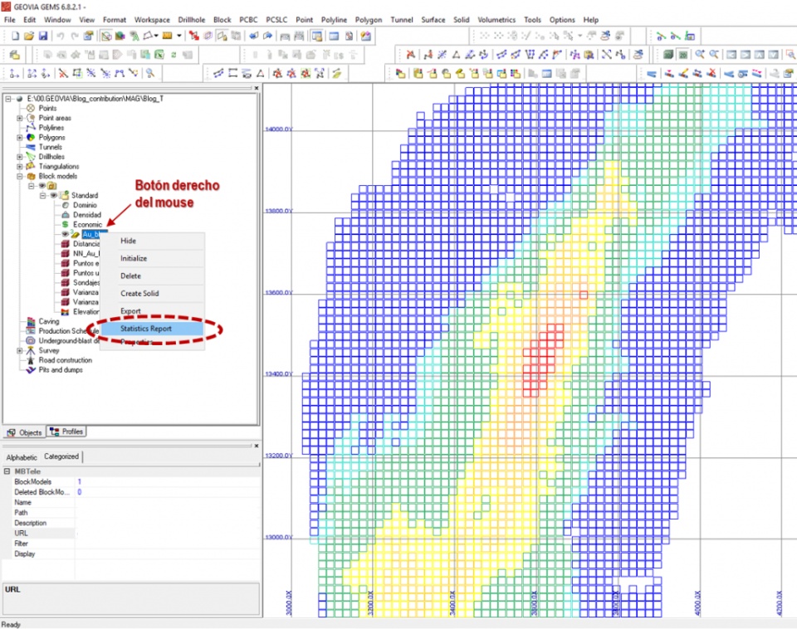Click the Polylines tree icon
Image resolution: width=797 pixels, height=629 pixels.
point(31,128)
